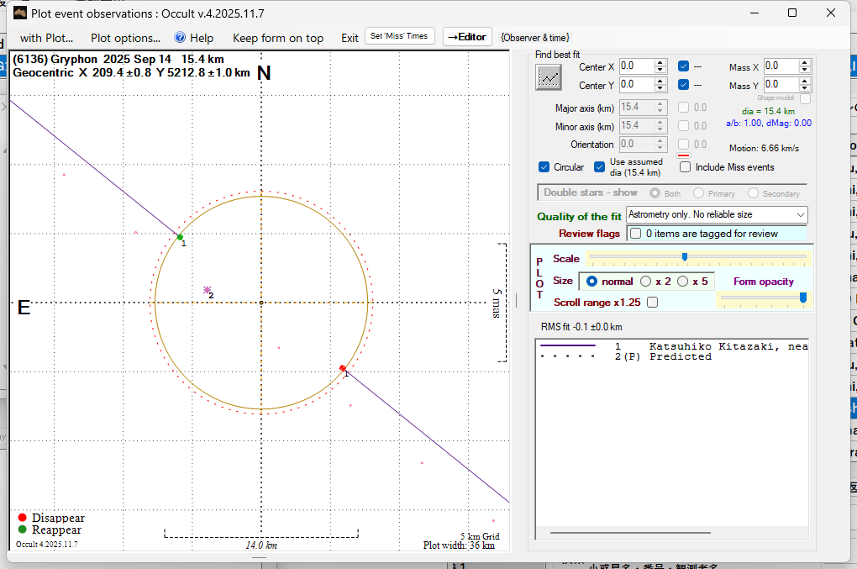Click the Center Y input field
The image size is (857, 569).
point(635,85)
